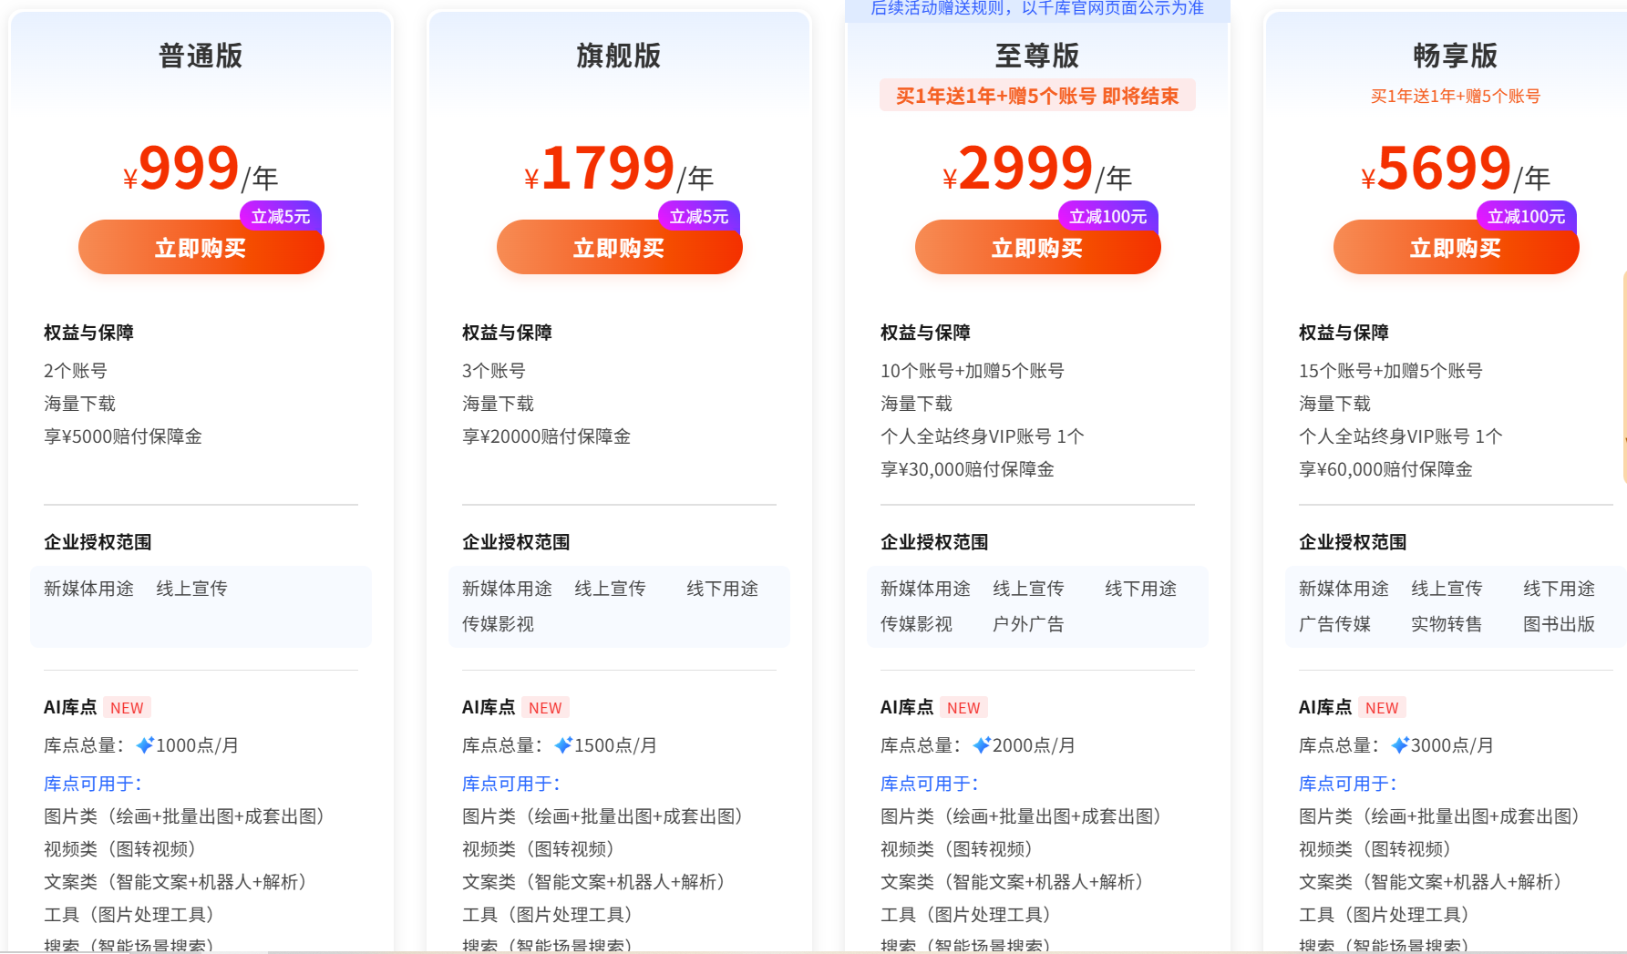Click the diamond icon next to 2000点/月
Image resolution: width=1627 pixels, height=954 pixels.
980,744
